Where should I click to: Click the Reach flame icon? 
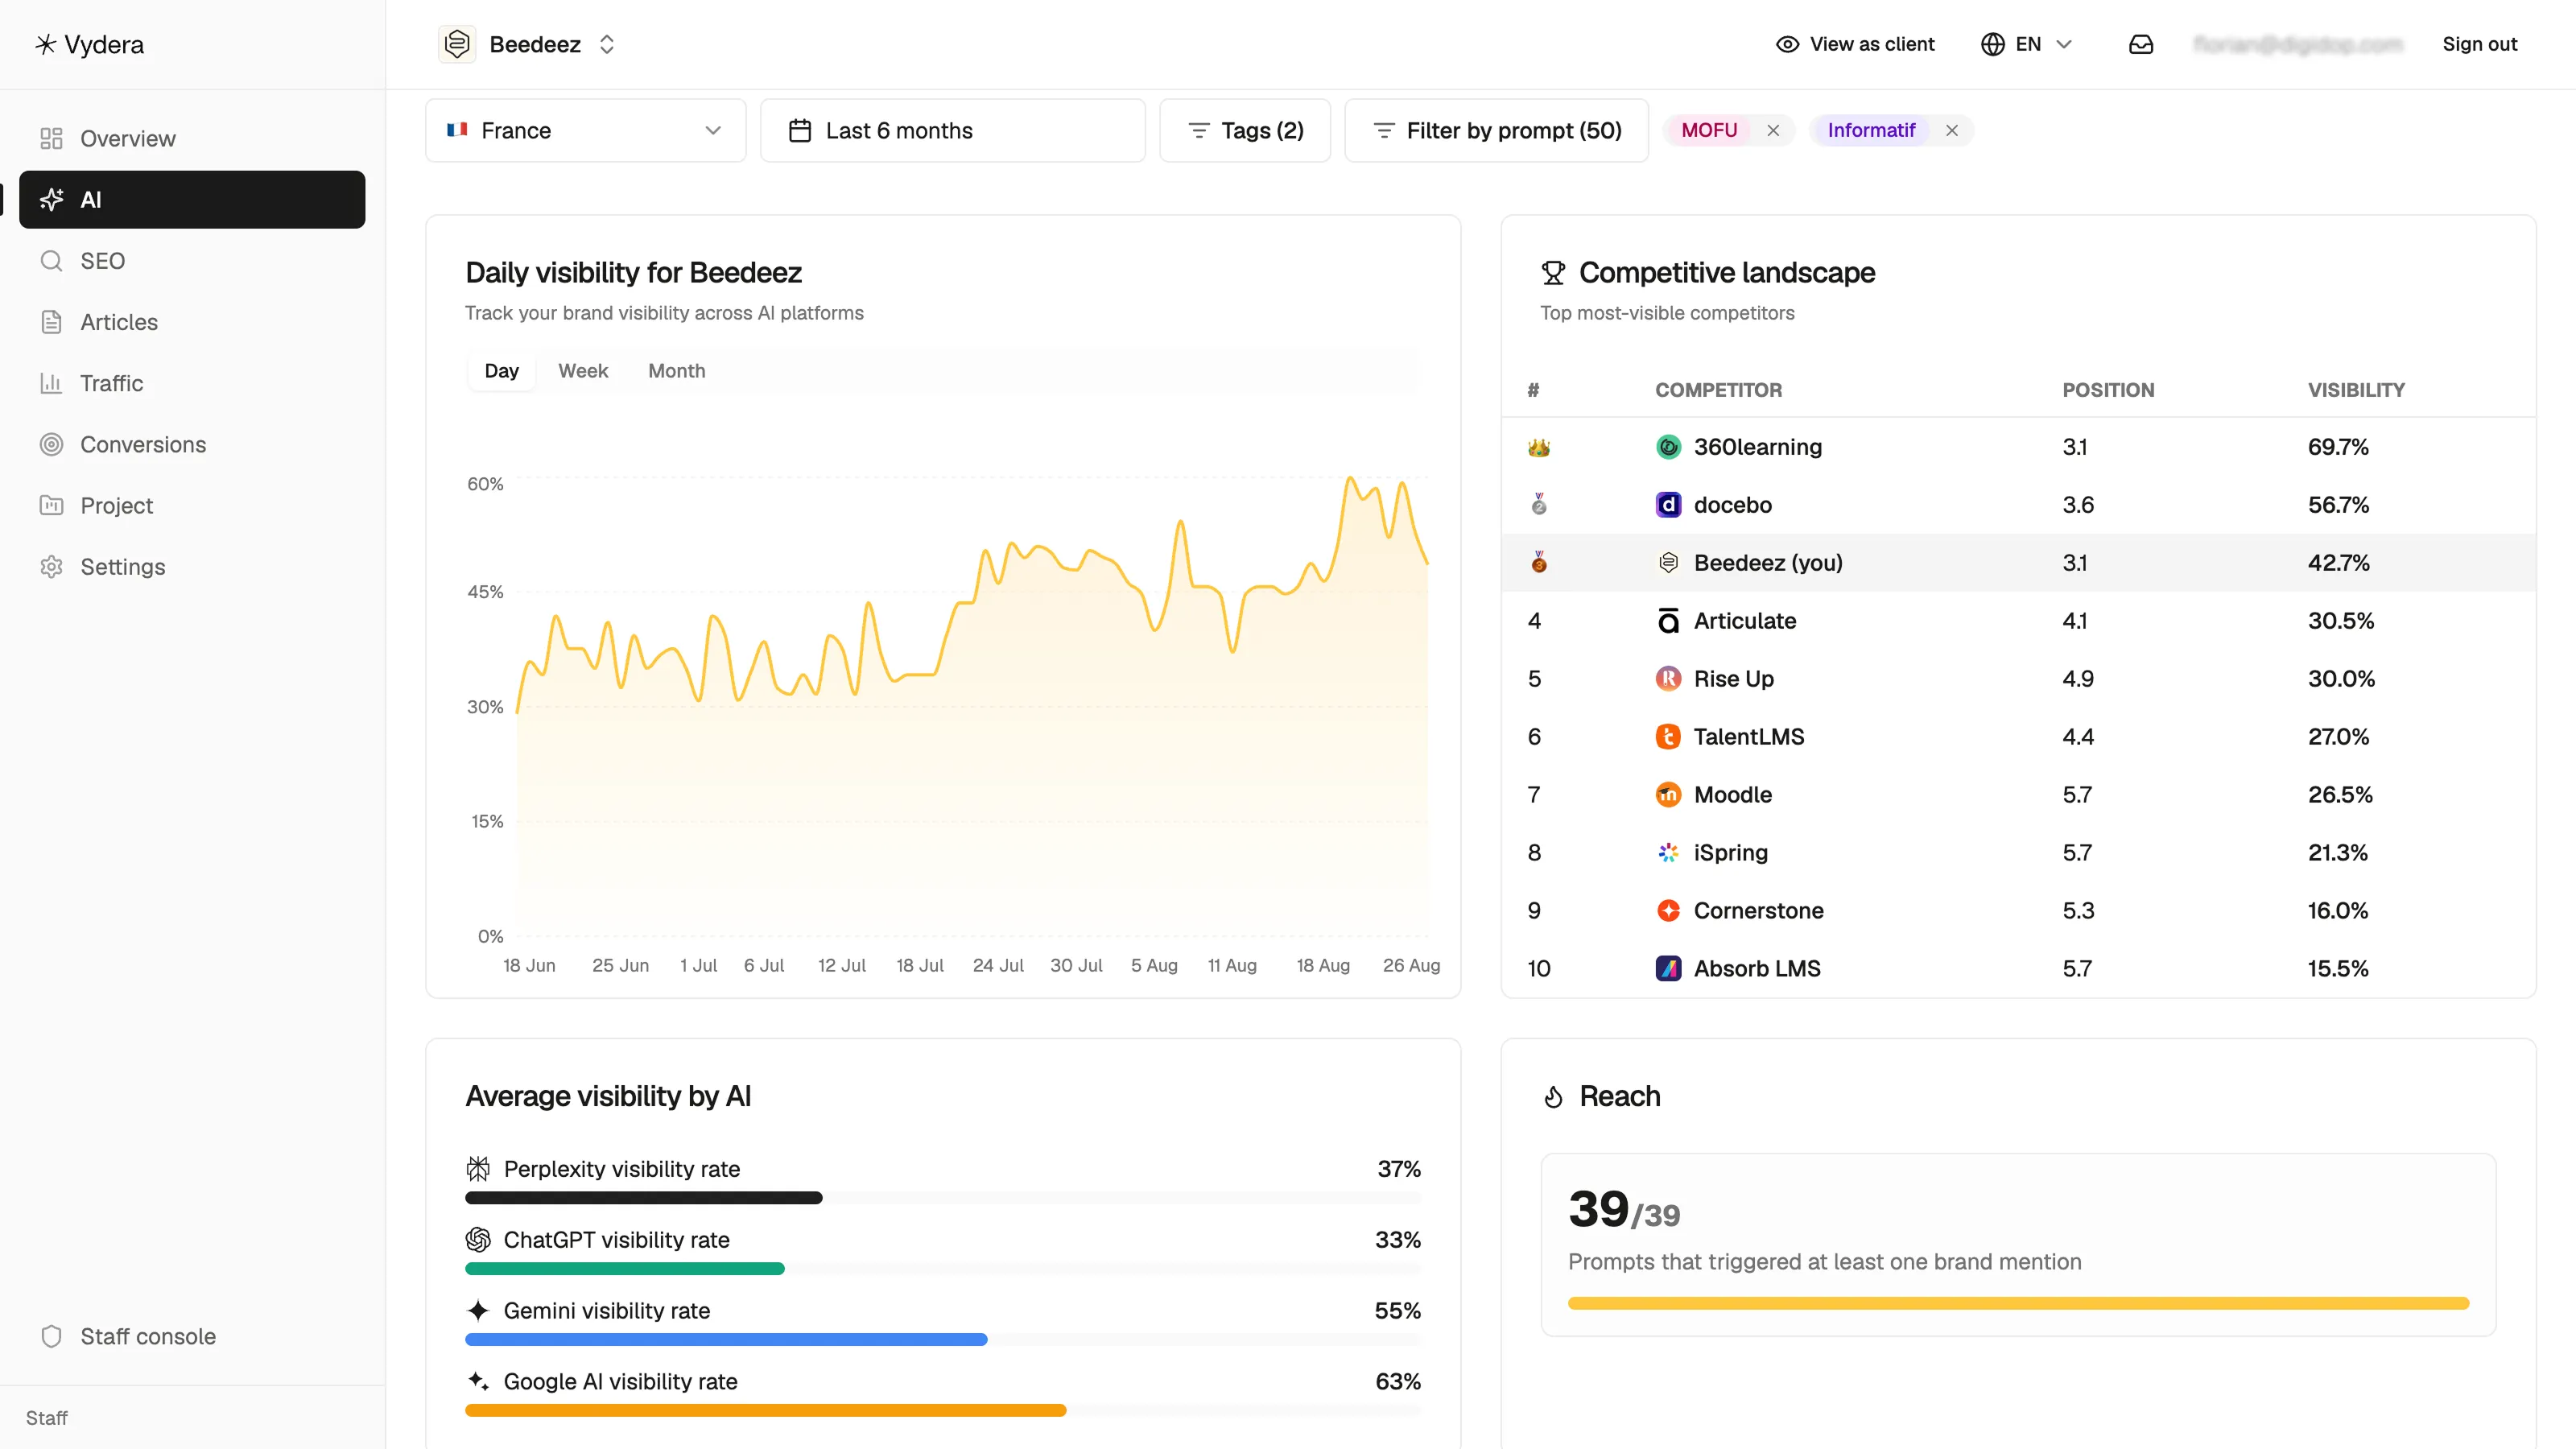(x=1553, y=1096)
